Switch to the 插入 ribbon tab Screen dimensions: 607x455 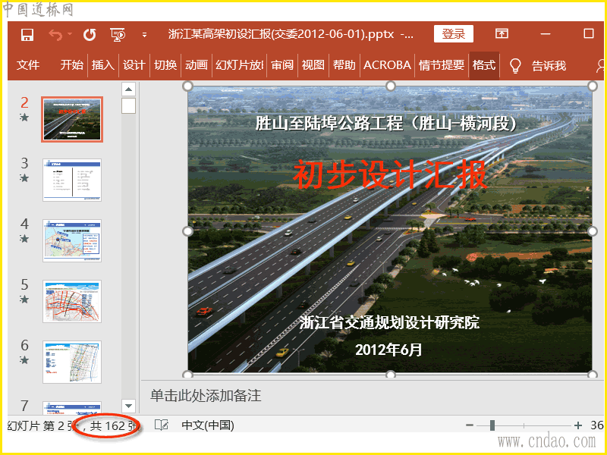103,65
